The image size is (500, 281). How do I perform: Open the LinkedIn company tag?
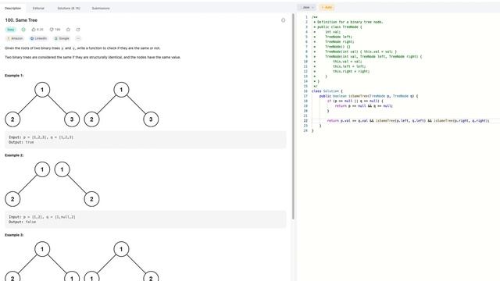(x=38, y=38)
